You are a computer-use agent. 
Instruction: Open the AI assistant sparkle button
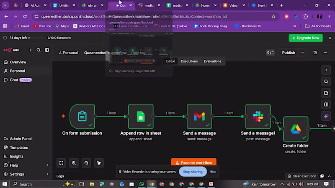click(326, 116)
